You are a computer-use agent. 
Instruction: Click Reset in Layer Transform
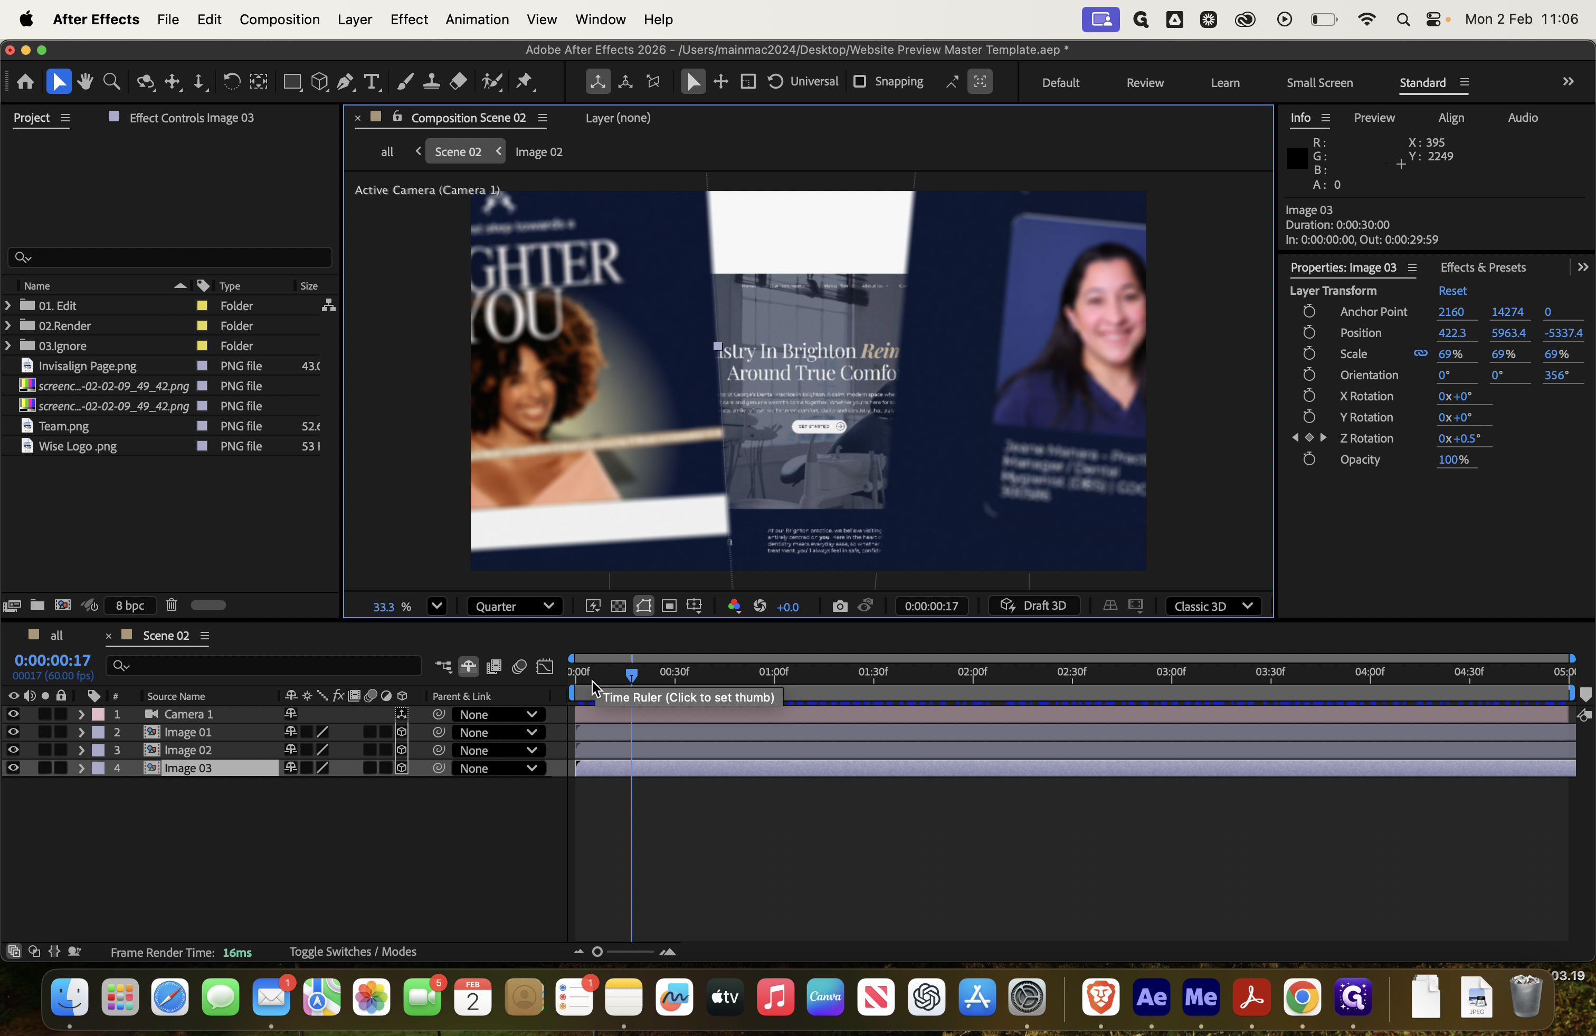click(x=1452, y=290)
